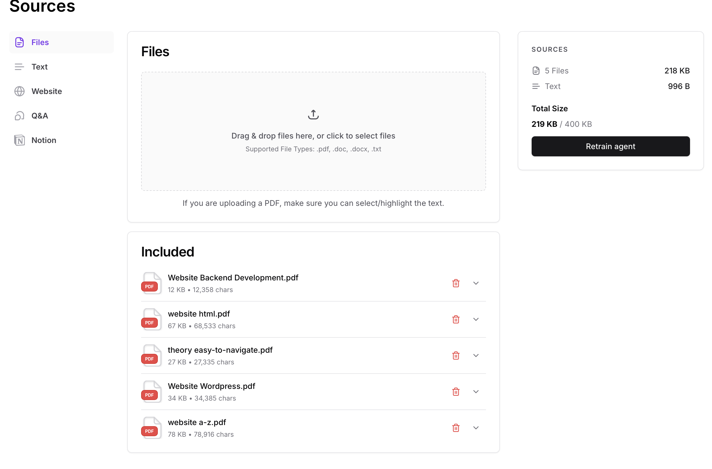The width and height of the screenshot is (712, 469).
Task: Expand website a-z.pdf details chevron
Action: [x=476, y=428]
